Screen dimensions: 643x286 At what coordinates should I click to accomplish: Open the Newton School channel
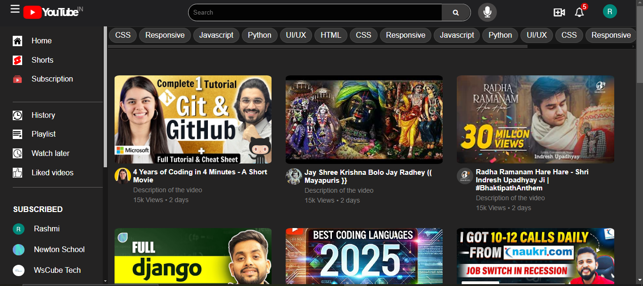pos(58,249)
